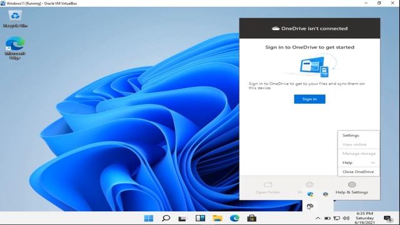Restore down the VirtualBox window
Screen dimensions: 400x225
tap(379, 3)
